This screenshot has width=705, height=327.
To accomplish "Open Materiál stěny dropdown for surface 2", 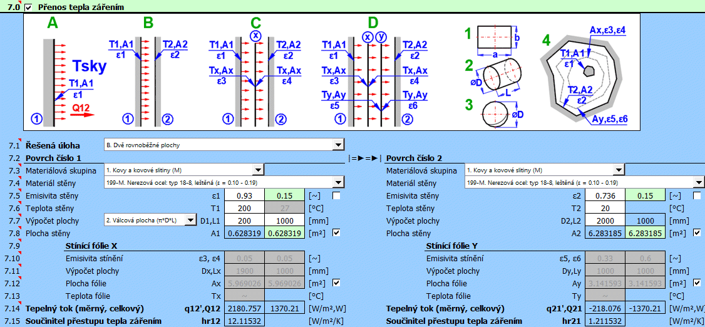I will coord(699,182).
